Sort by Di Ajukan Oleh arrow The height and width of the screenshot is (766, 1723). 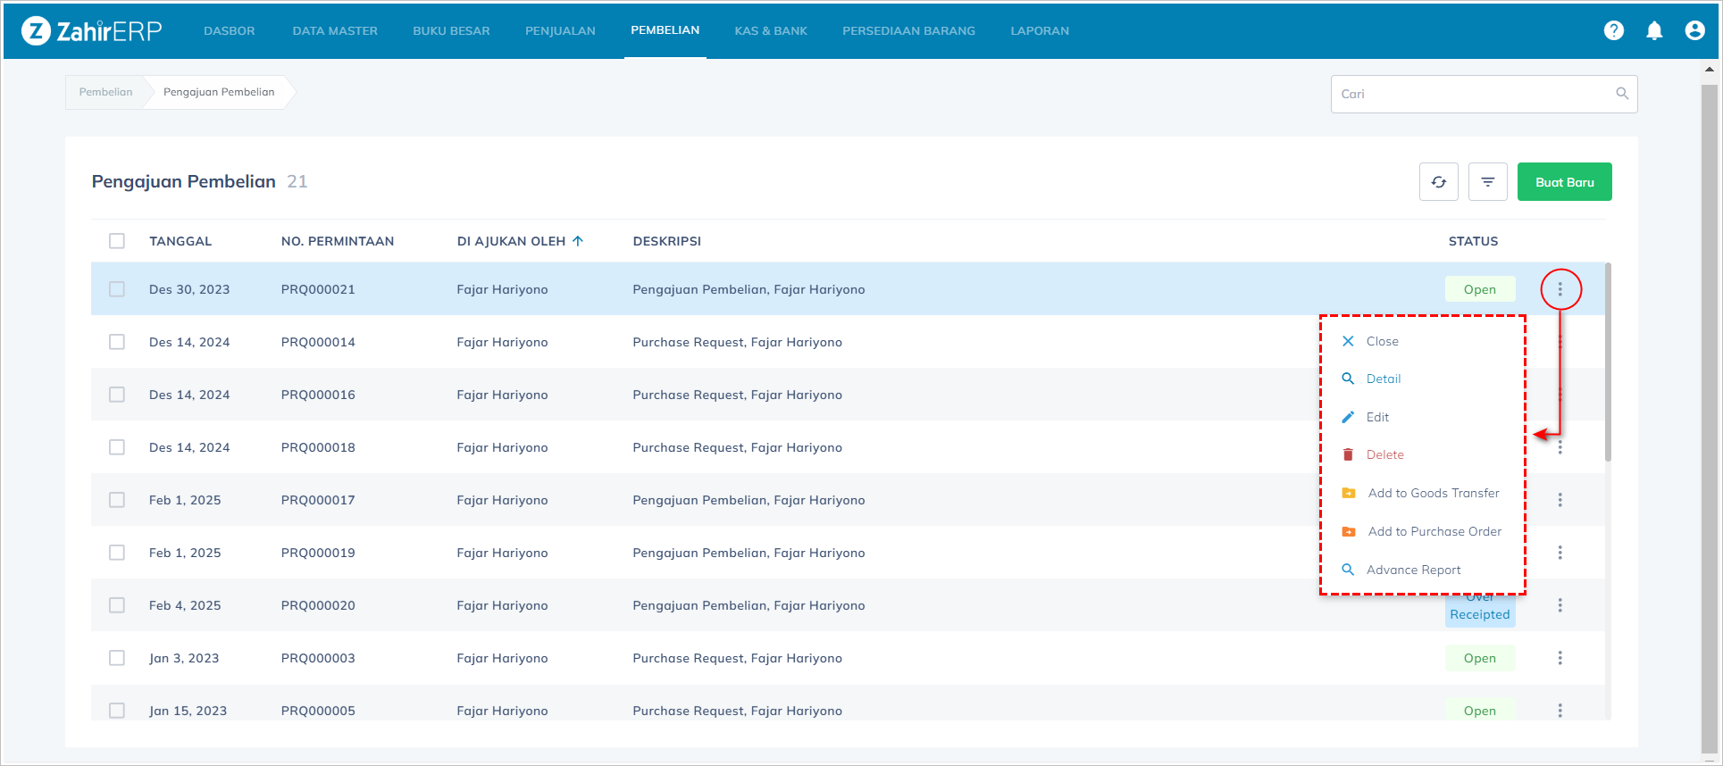(x=578, y=241)
